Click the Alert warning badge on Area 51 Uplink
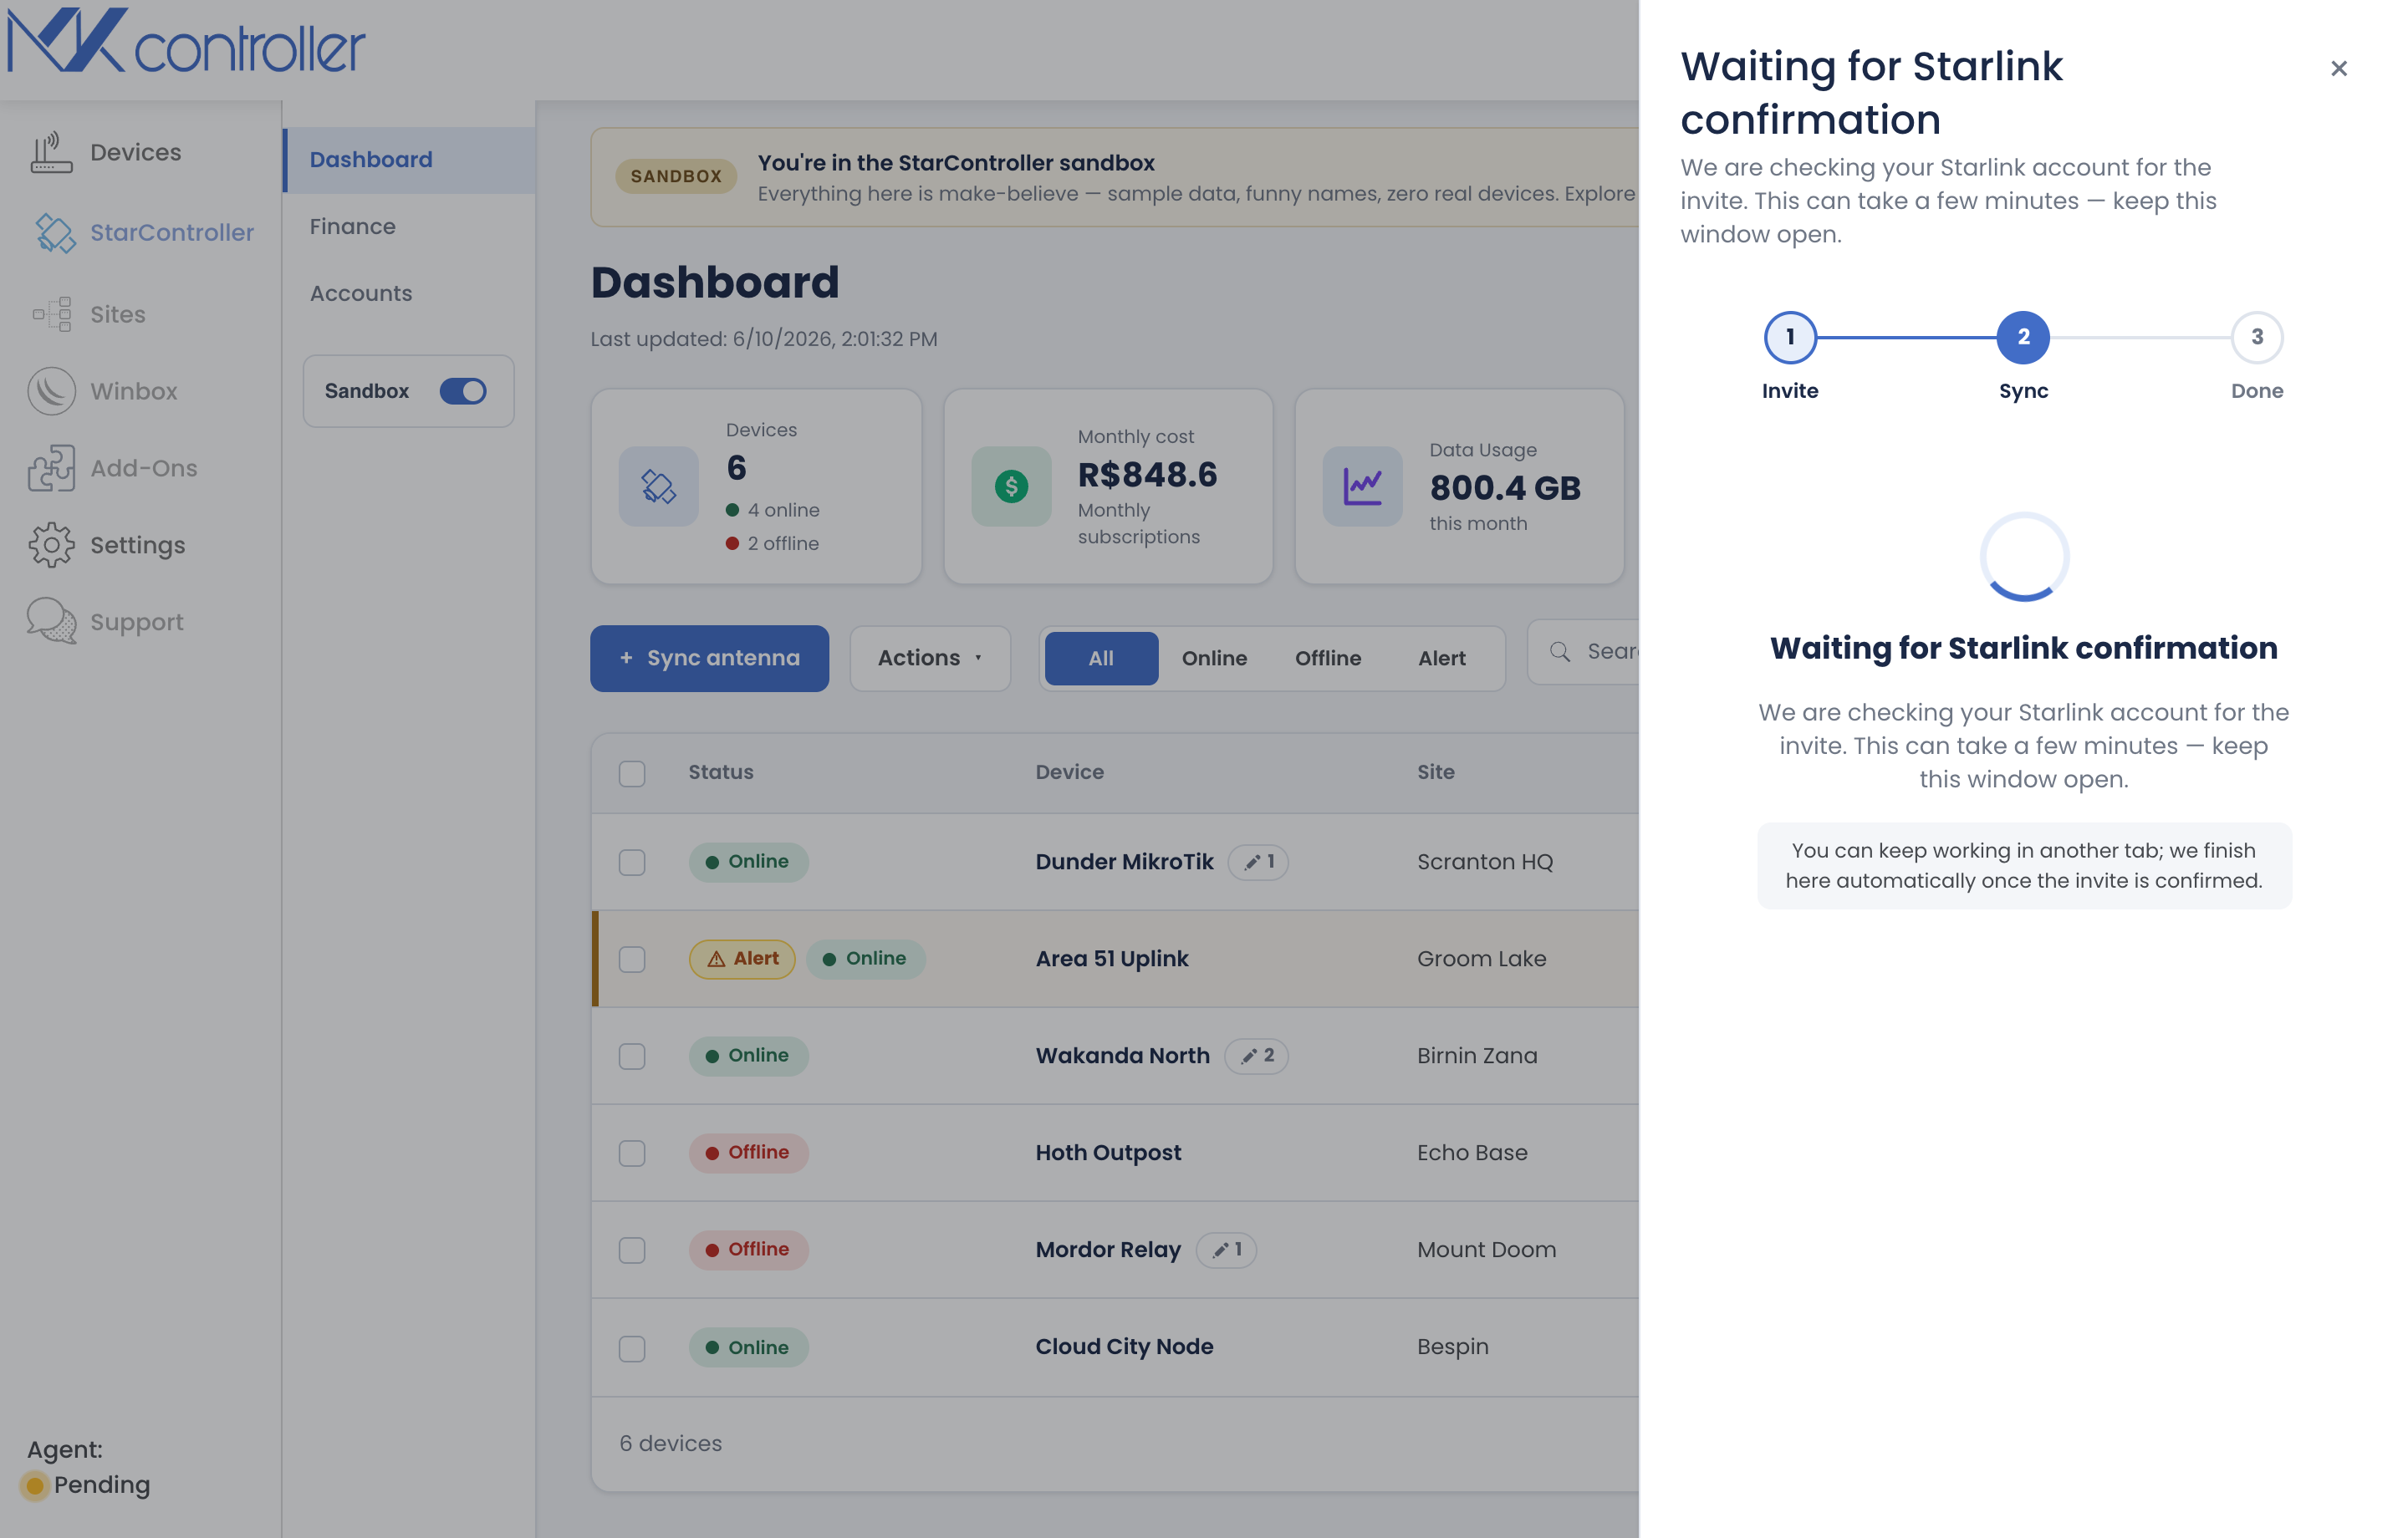Viewport: 2408px width, 1538px height. point(742,958)
